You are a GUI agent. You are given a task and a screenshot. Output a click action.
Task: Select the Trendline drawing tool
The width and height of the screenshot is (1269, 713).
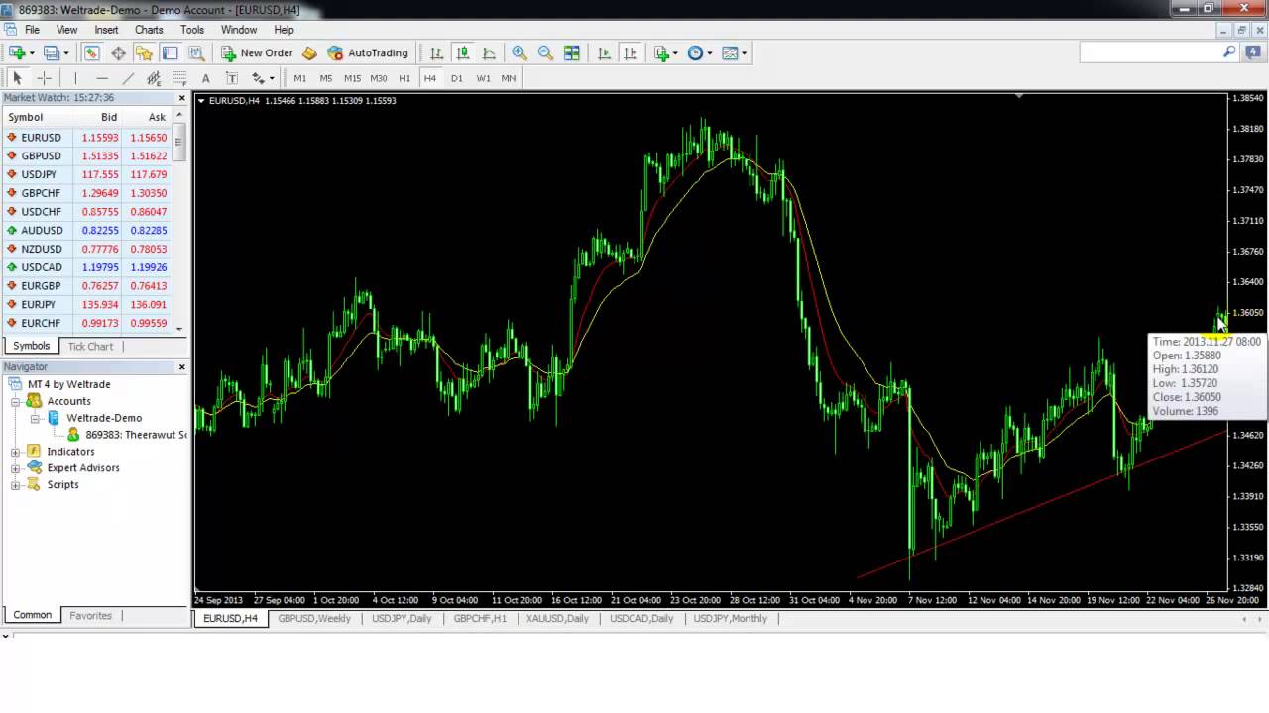click(x=128, y=78)
